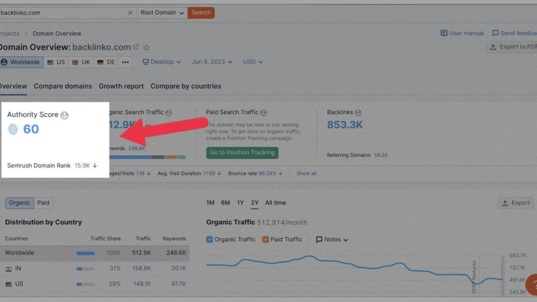Click Avg. Visit Duration 11:58 value

[209, 174]
